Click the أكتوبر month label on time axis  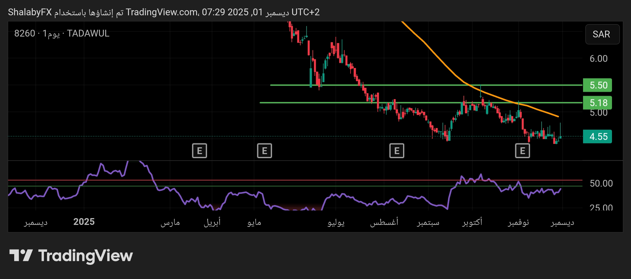tap(472, 222)
